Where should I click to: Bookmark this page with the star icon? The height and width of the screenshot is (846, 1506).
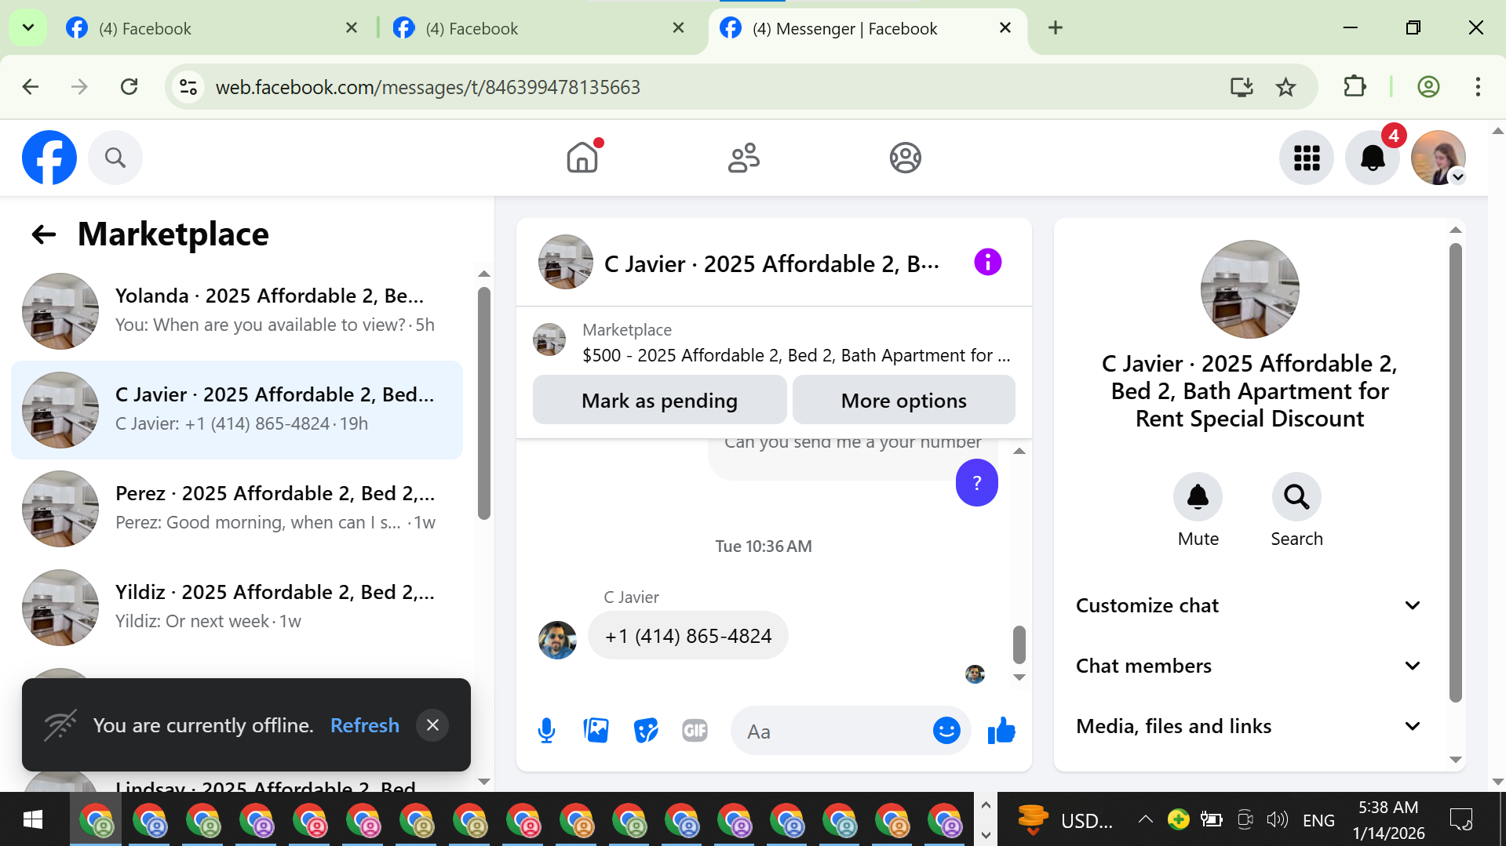[1285, 87]
